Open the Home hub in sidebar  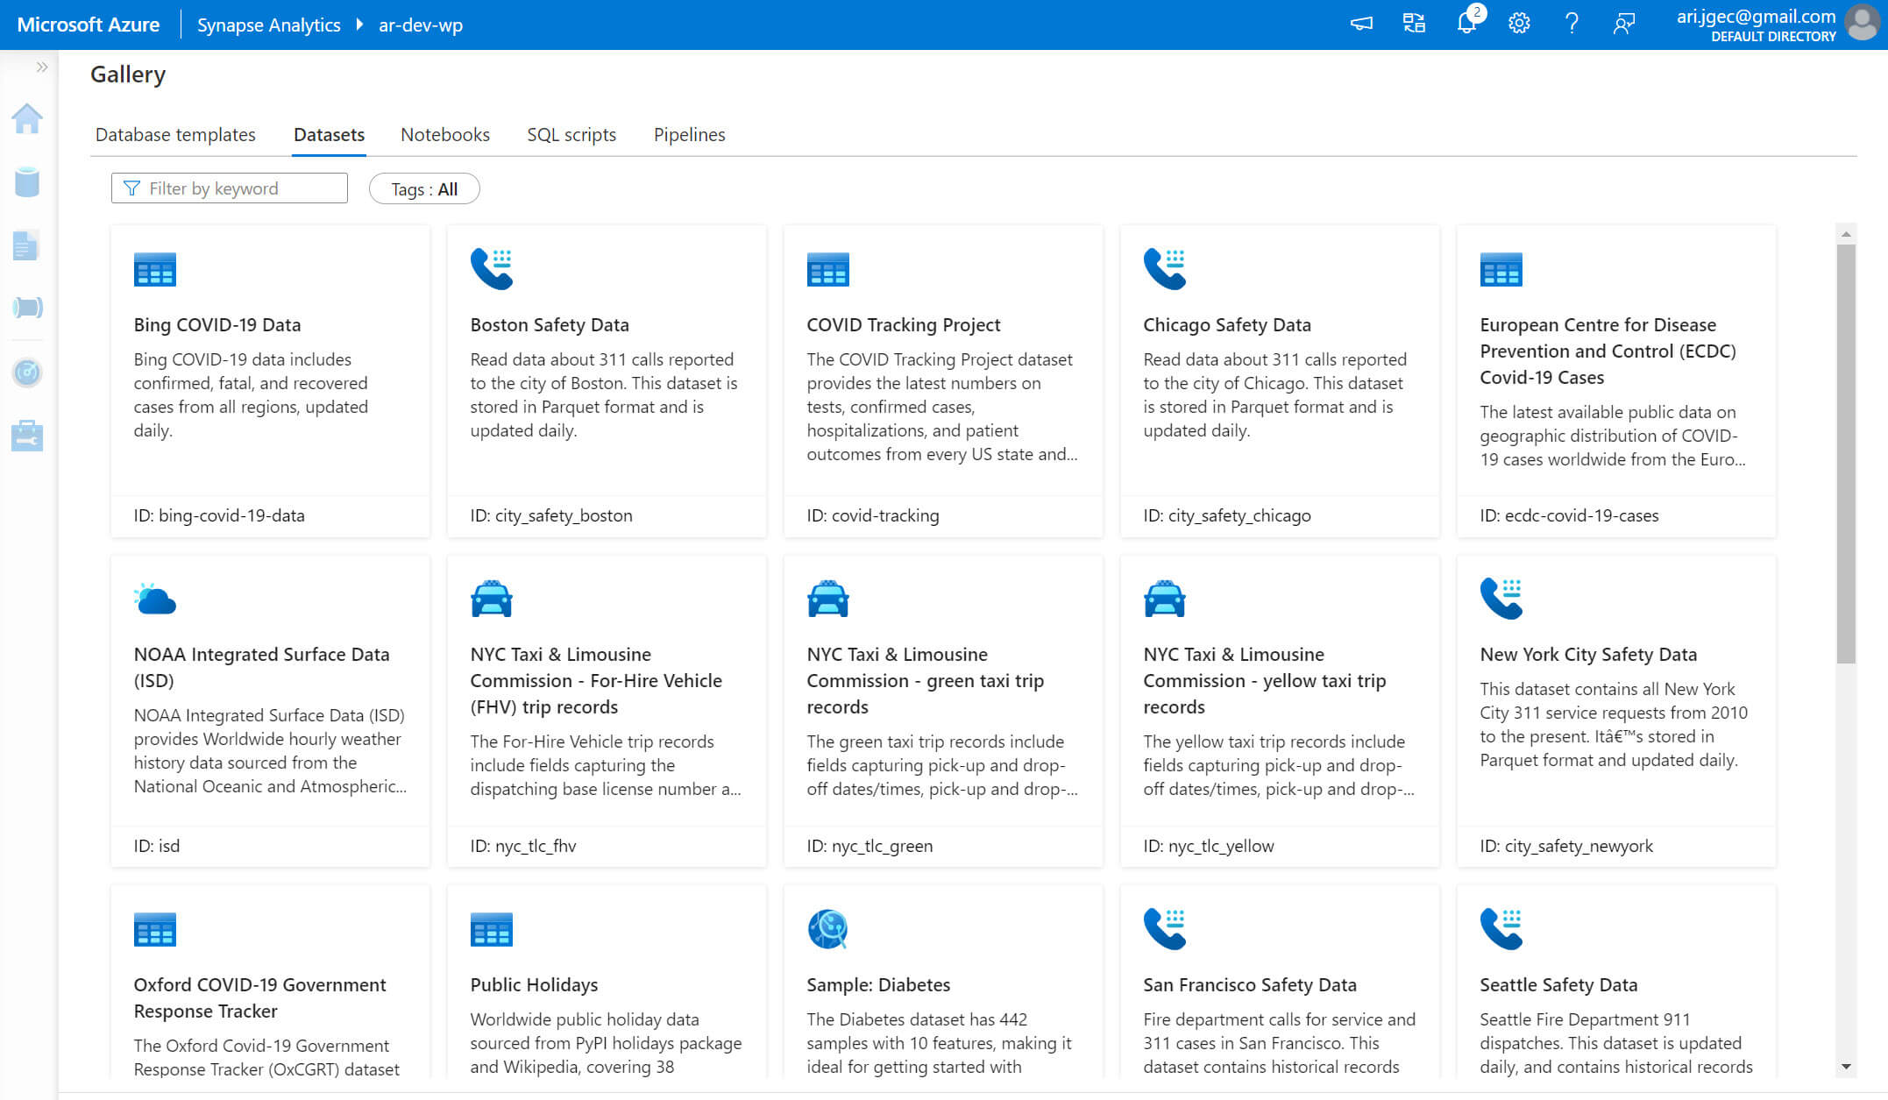click(x=27, y=119)
